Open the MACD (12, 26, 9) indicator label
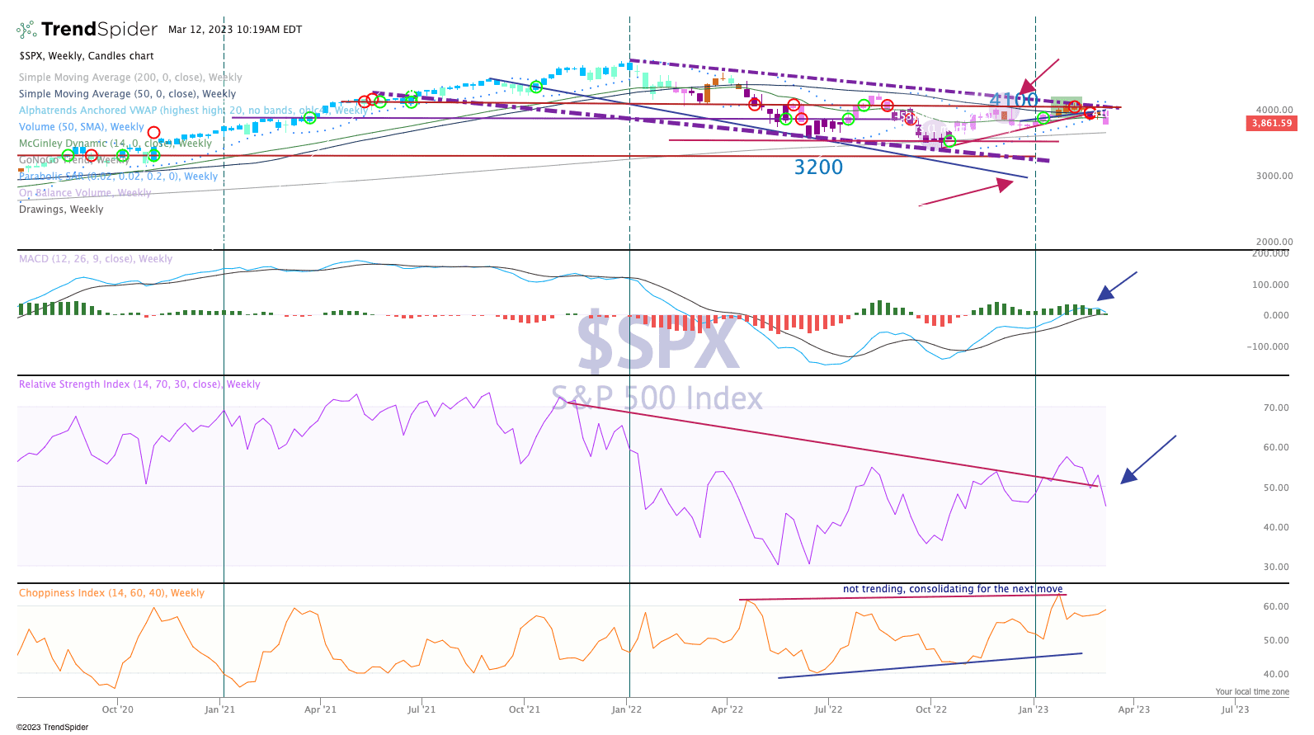This screenshot has width=1314, height=735. click(96, 259)
